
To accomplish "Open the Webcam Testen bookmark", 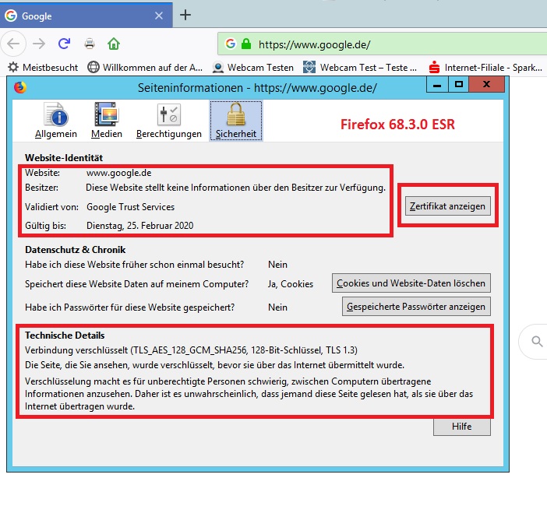I will click(253, 67).
